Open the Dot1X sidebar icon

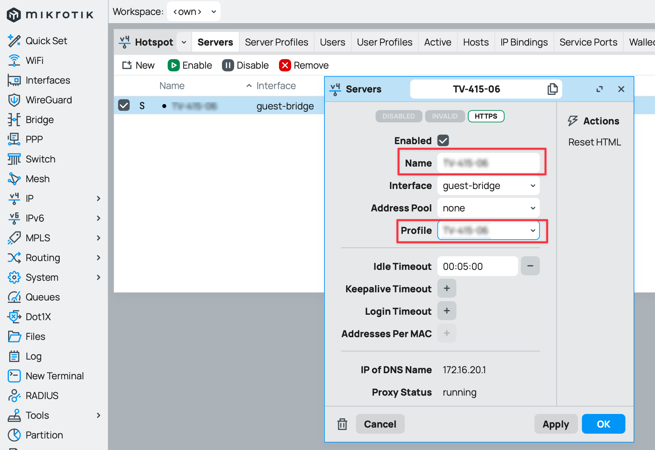(x=14, y=317)
